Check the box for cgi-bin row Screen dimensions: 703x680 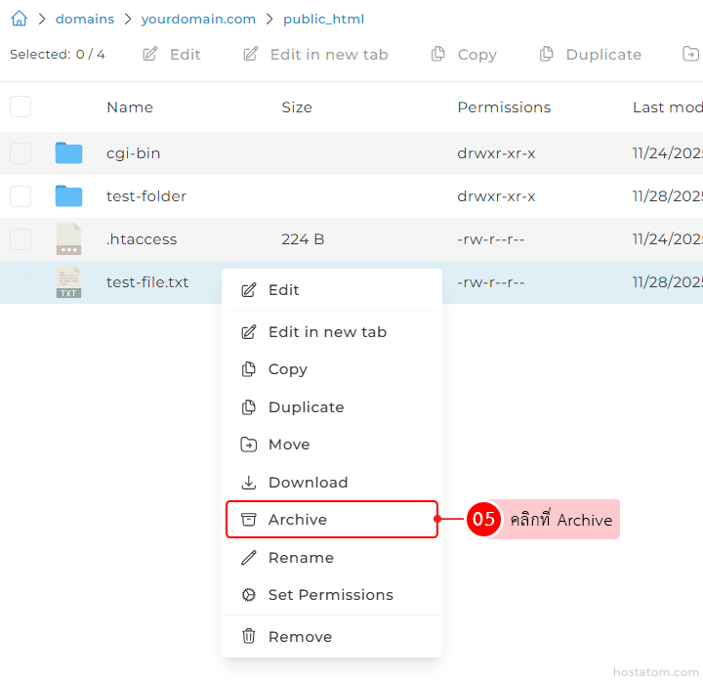coord(21,153)
